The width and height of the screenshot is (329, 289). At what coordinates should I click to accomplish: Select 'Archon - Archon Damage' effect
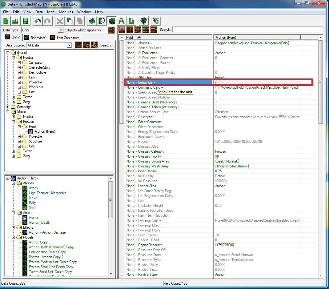[x=47, y=232]
